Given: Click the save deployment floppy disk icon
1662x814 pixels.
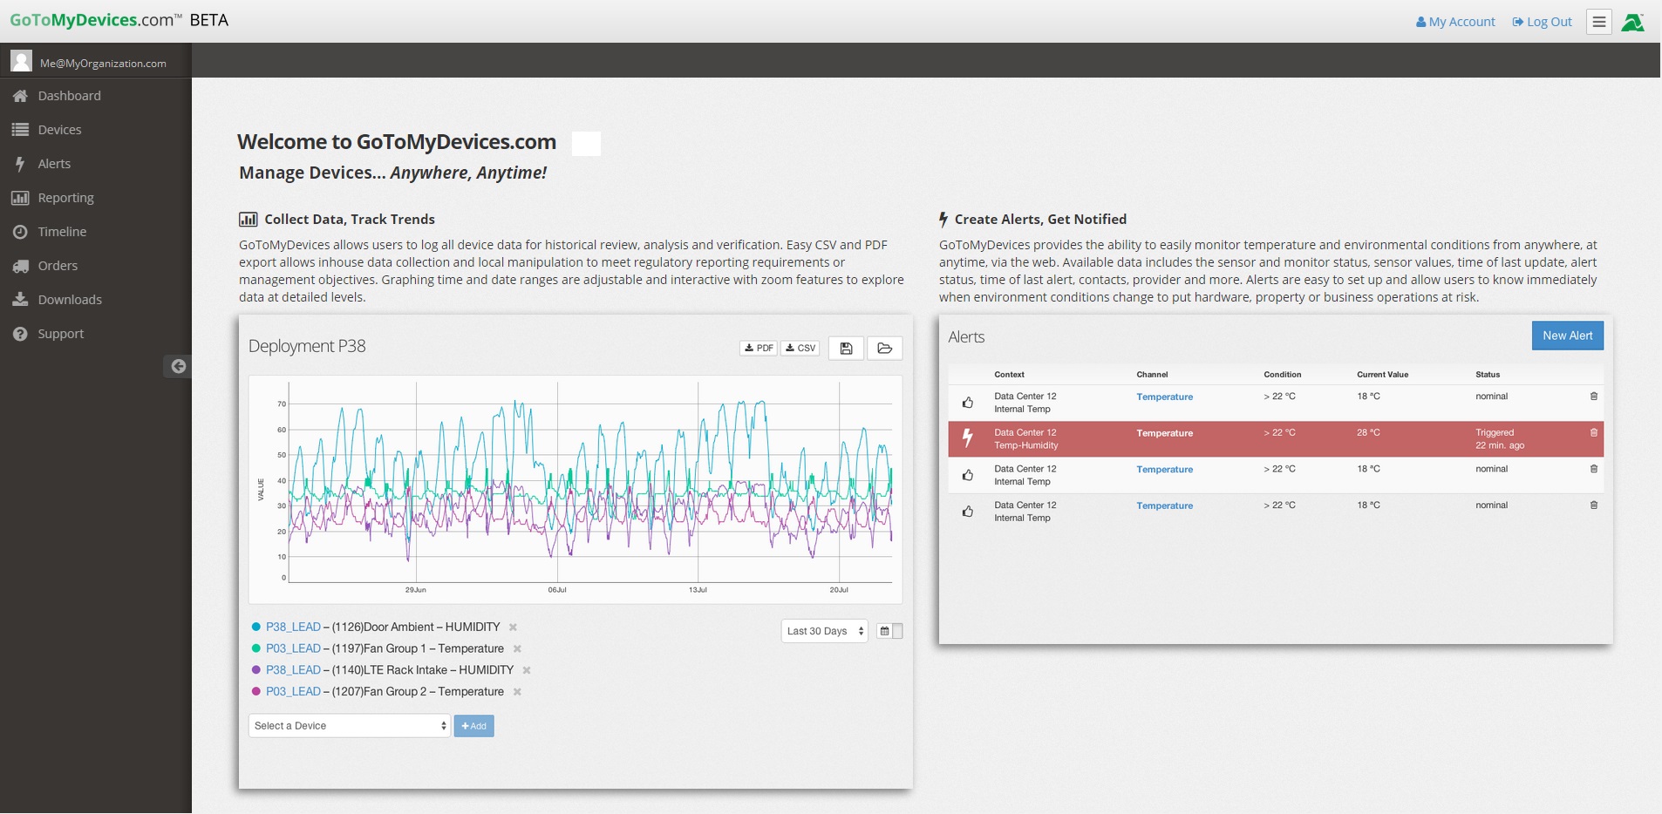Looking at the screenshot, I should [x=846, y=349].
